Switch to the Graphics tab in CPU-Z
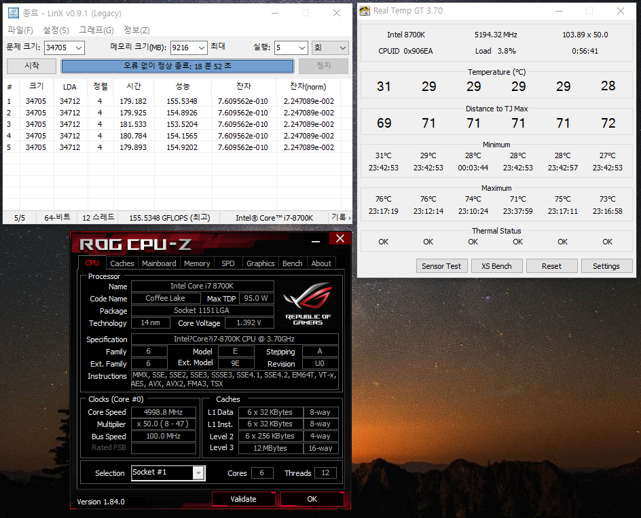641x518 pixels. tap(261, 263)
